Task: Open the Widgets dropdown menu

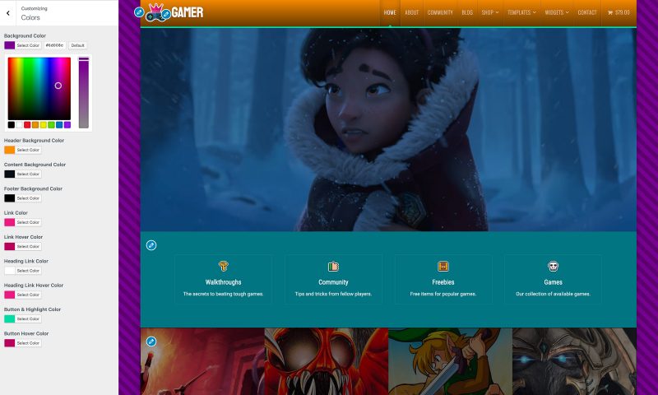Action: point(557,12)
